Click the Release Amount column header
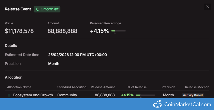 click(103, 87)
